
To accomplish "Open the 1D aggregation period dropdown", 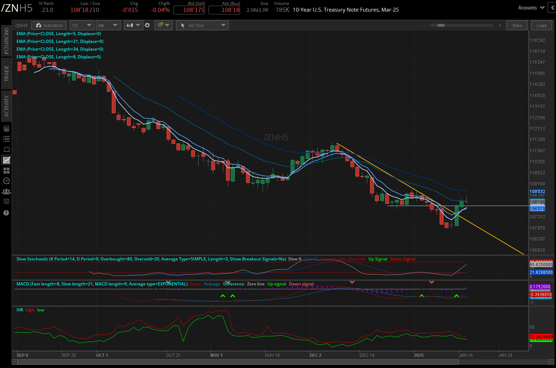I will [82, 25].
